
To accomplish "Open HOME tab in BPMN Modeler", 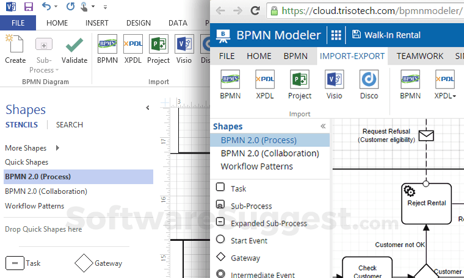I will coord(259,56).
